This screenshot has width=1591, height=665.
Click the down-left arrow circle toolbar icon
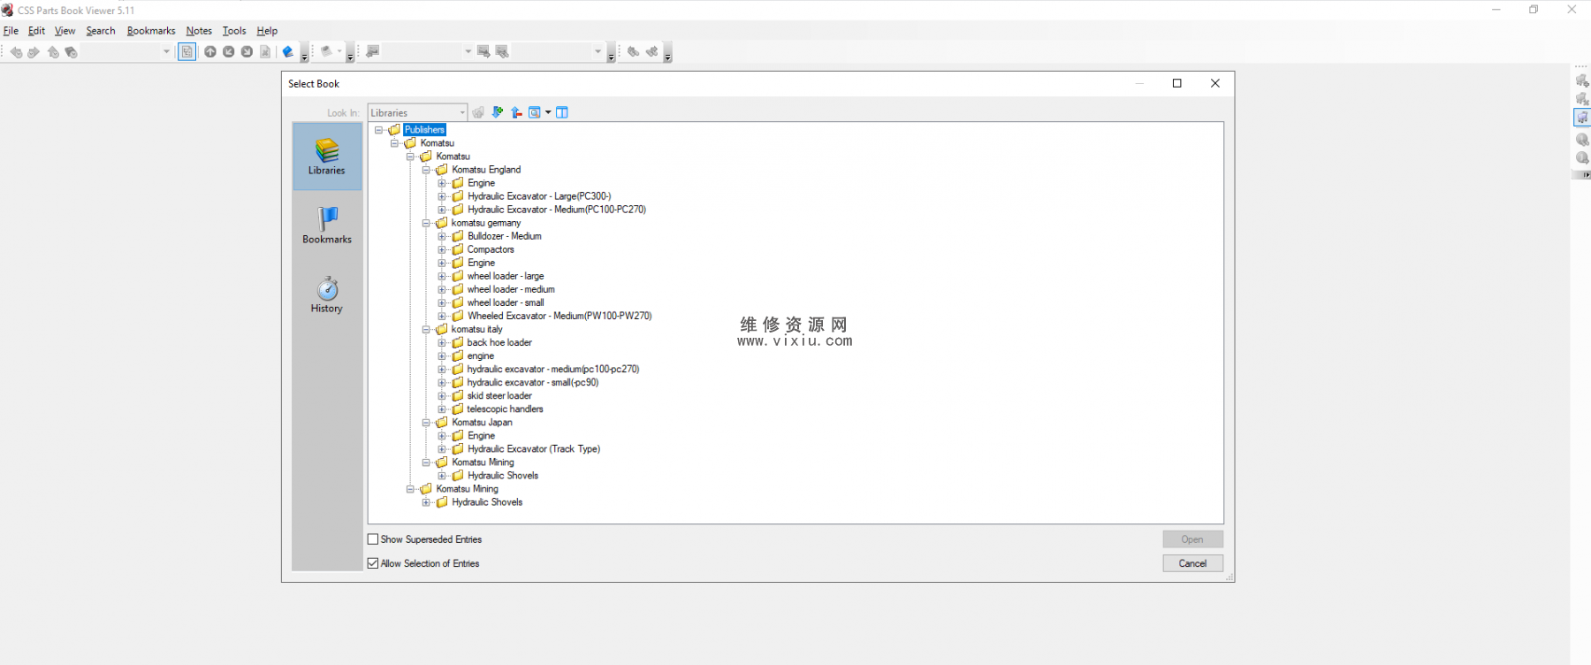[228, 52]
